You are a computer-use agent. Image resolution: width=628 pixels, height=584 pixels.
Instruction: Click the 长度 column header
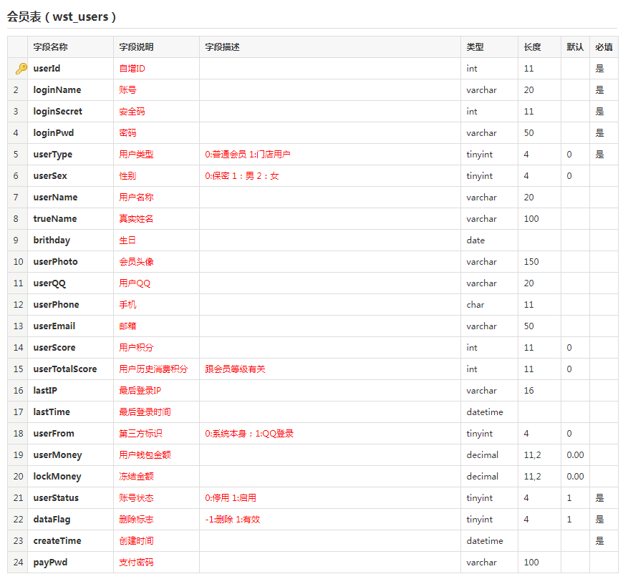[x=532, y=47]
